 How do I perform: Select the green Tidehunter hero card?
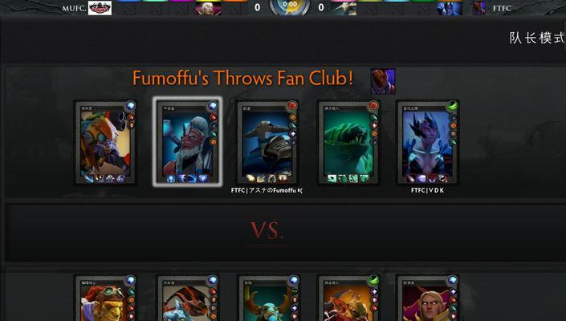pos(348,143)
